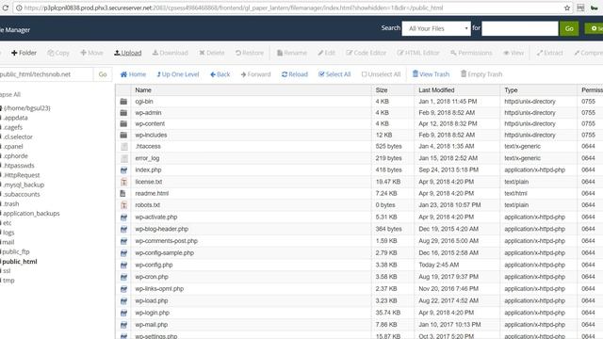Screen dimensions: 603x339
Task: Click the Move toolbar button
Action: [91, 53]
